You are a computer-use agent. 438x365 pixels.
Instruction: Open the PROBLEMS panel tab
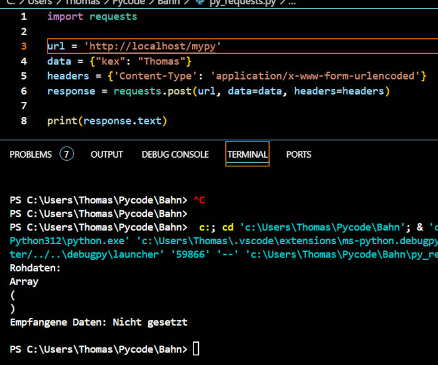tap(31, 154)
